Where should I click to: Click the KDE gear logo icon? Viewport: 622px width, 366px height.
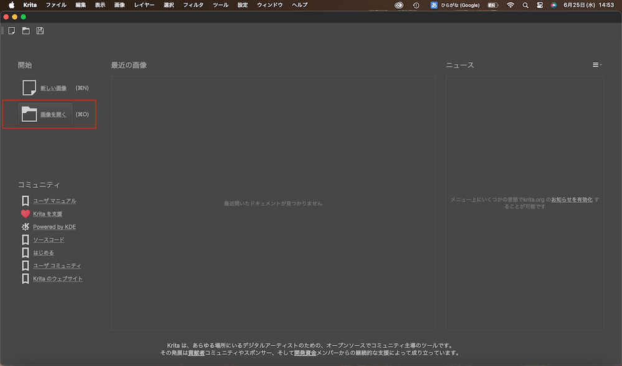[26, 227]
